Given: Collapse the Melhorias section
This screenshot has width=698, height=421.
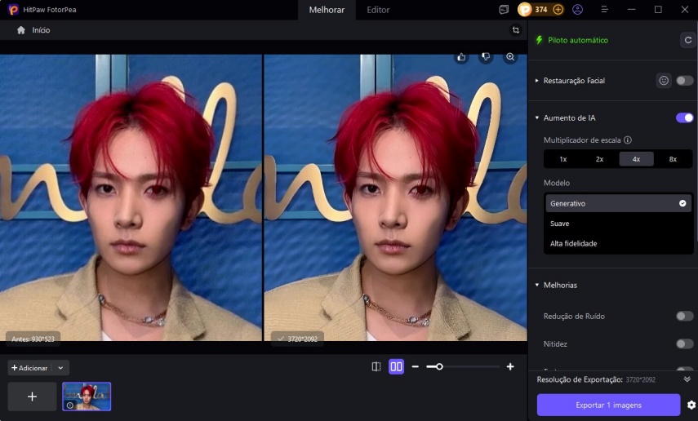Looking at the screenshot, I should [x=537, y=286].
